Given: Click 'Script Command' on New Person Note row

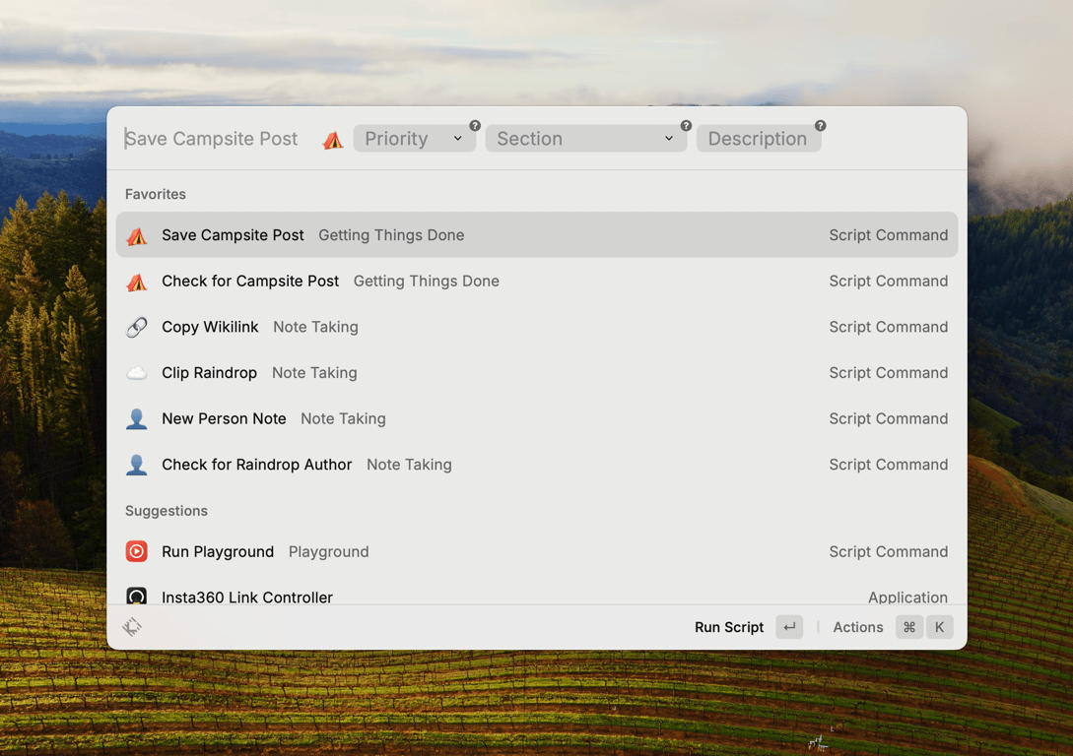Looking at the screenshot, I should pos(888,418).
